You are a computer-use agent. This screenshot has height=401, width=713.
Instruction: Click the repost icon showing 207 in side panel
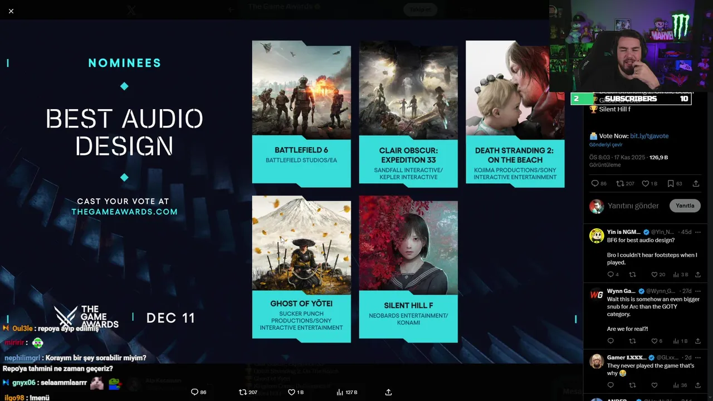click(625, 183)
